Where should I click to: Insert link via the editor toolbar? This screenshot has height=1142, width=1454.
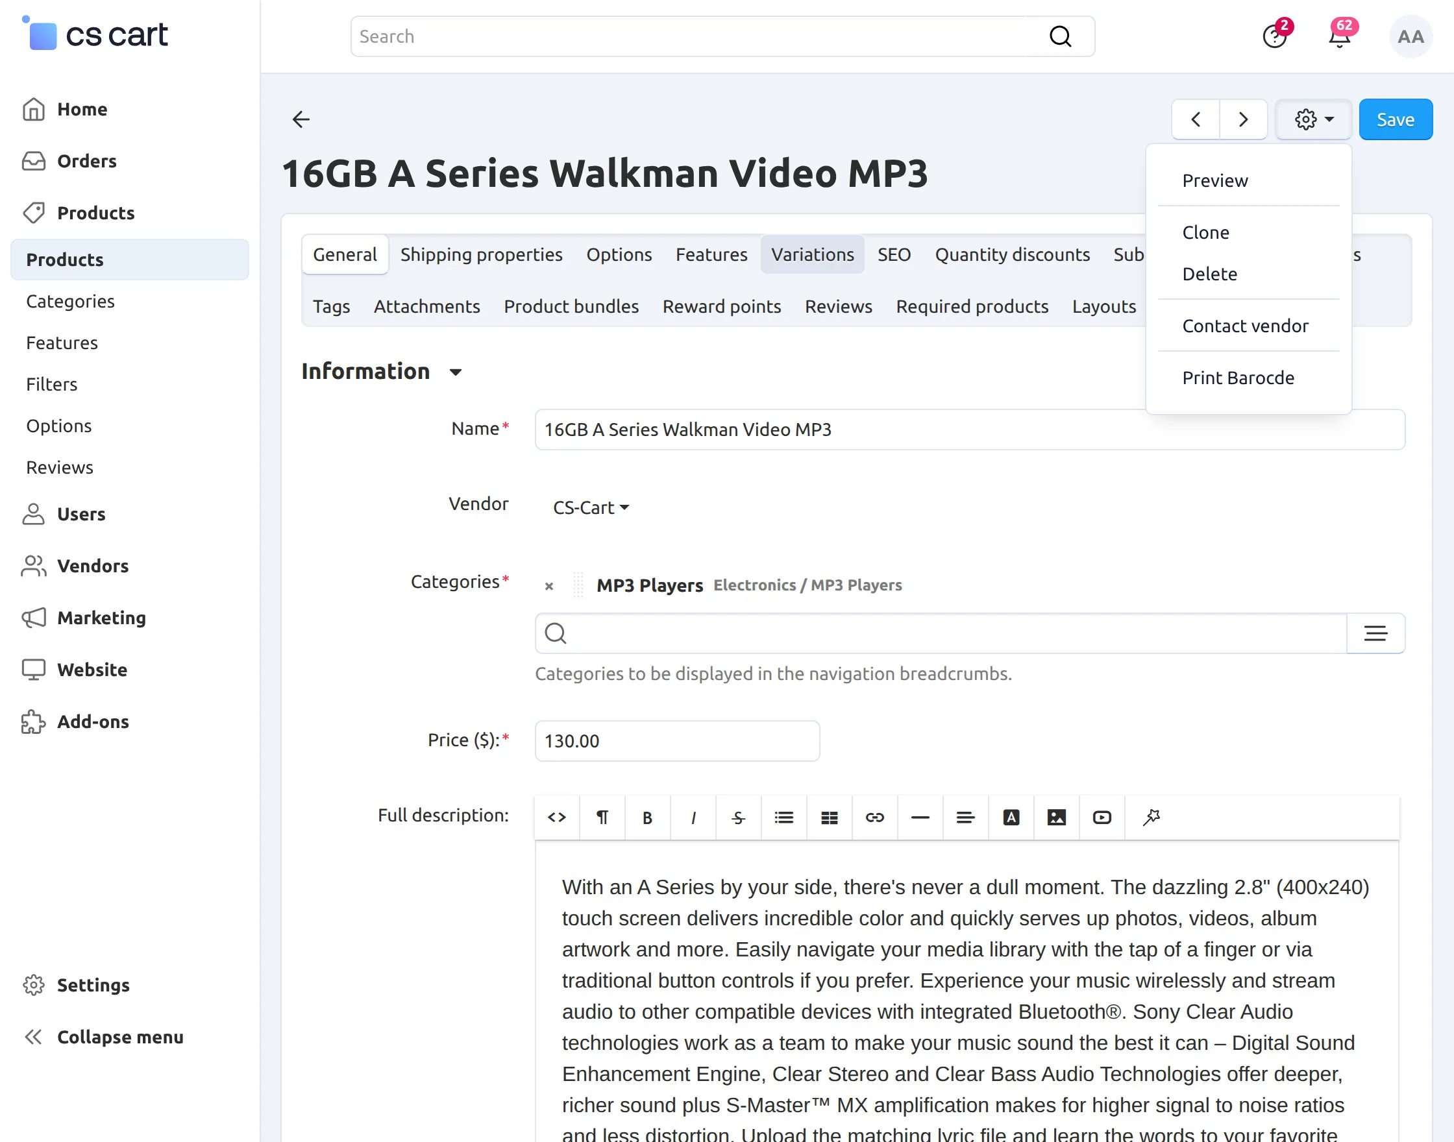click(x=874, y=817)
